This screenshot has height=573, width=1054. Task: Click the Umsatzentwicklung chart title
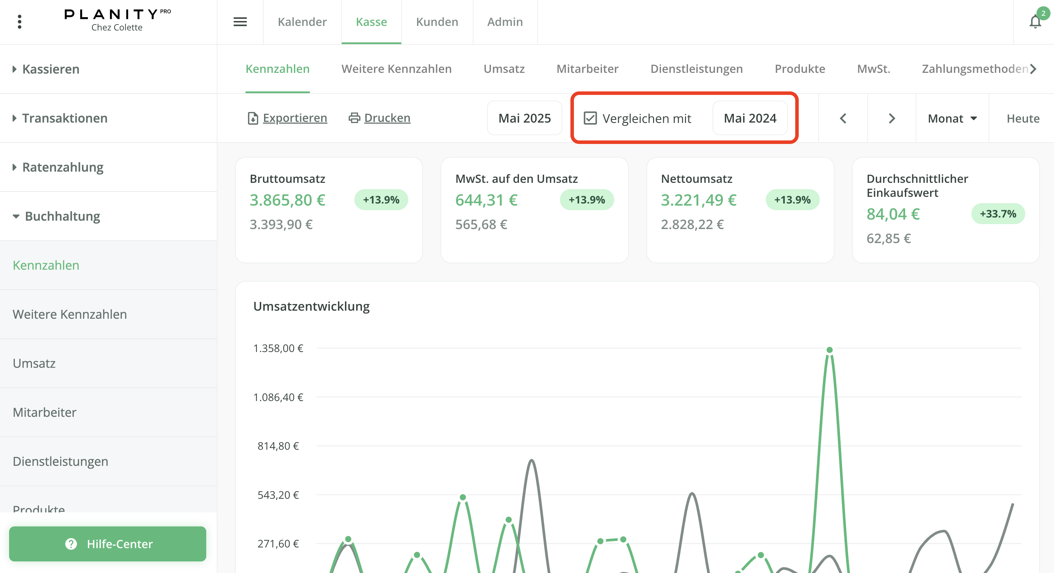[x=311, y=306]
